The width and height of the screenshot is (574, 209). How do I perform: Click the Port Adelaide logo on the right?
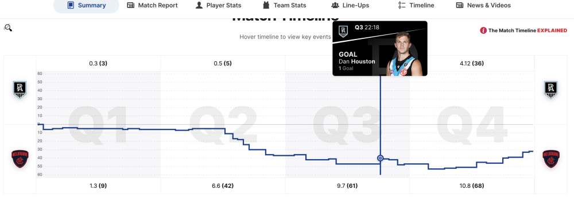tap(550, 90)
